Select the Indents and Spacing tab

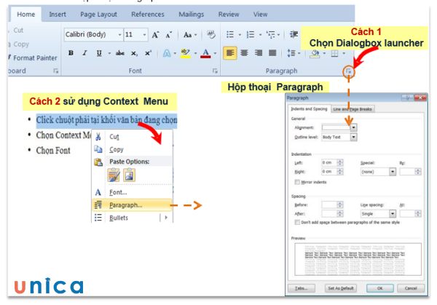click(309, 108)
